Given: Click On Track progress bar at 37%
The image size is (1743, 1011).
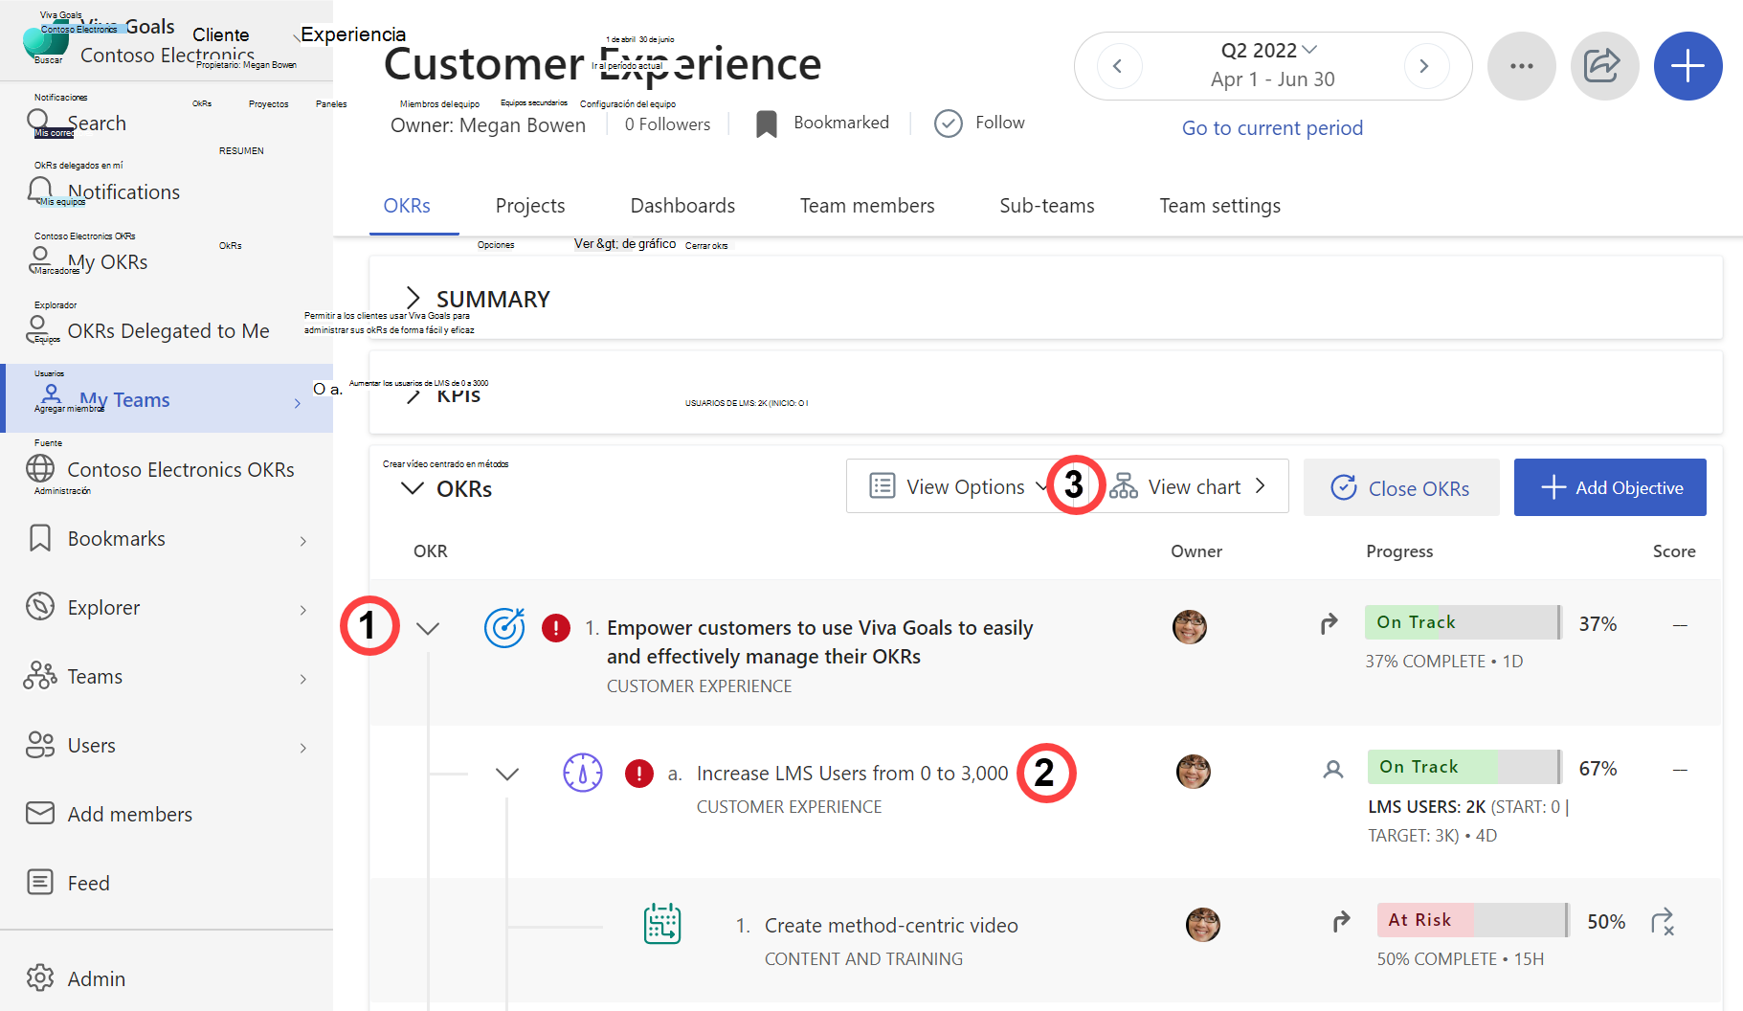Looking at the screenshot, I should tap(1464, 622).
